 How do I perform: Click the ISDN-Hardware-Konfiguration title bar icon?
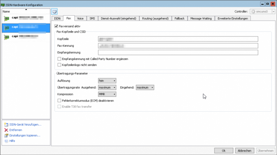(3, 3)
